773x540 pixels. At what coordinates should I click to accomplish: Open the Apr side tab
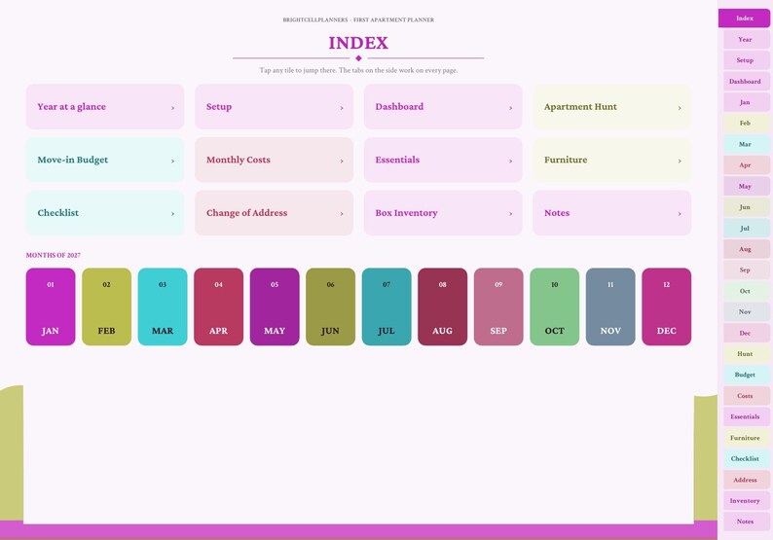[x=747, y=165]
